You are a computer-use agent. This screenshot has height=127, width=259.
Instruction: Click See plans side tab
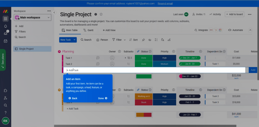(3, 60)
